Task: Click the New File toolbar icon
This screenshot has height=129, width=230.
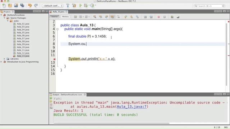Action: point(4,6)
